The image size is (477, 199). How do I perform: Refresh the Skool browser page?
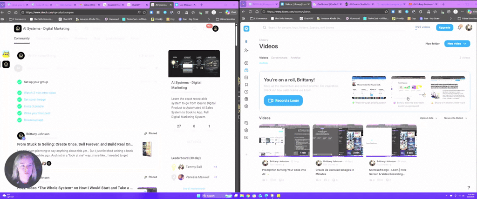tap(9, 12)
